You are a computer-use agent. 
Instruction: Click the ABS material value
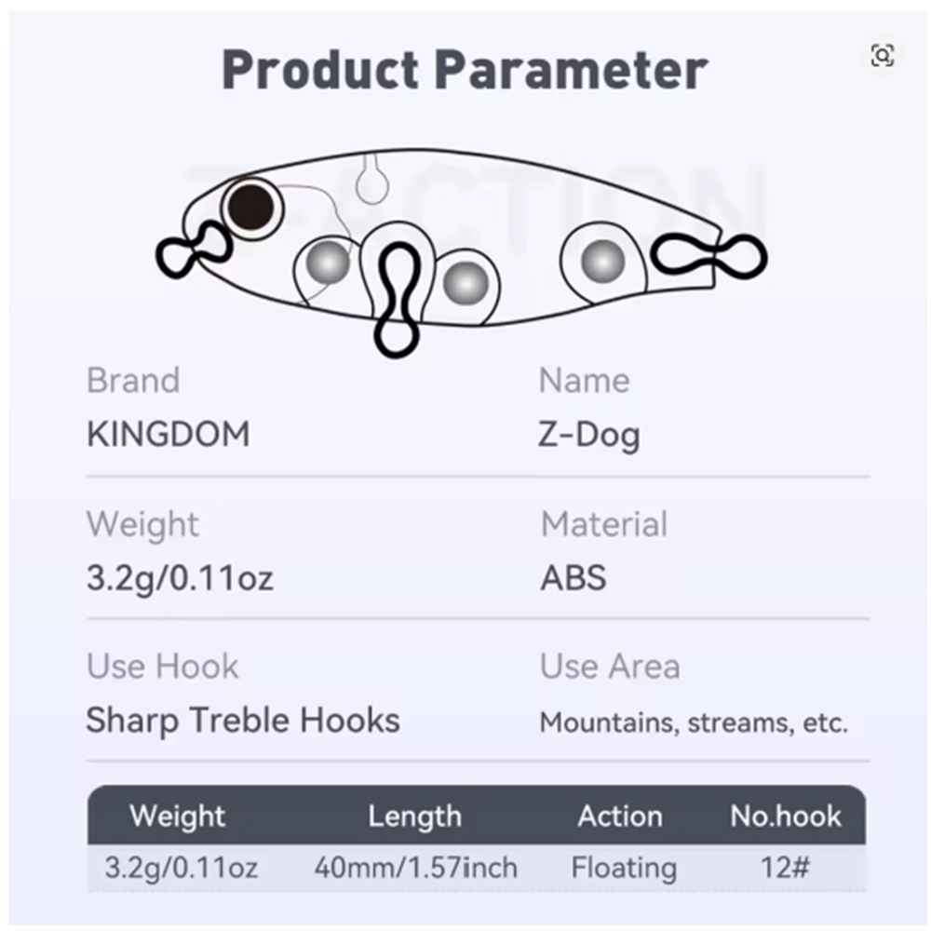coord(573,578)
